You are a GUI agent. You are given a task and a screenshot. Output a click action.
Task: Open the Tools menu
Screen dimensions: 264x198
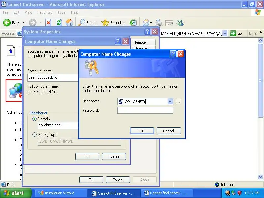[x=62, y=12]
